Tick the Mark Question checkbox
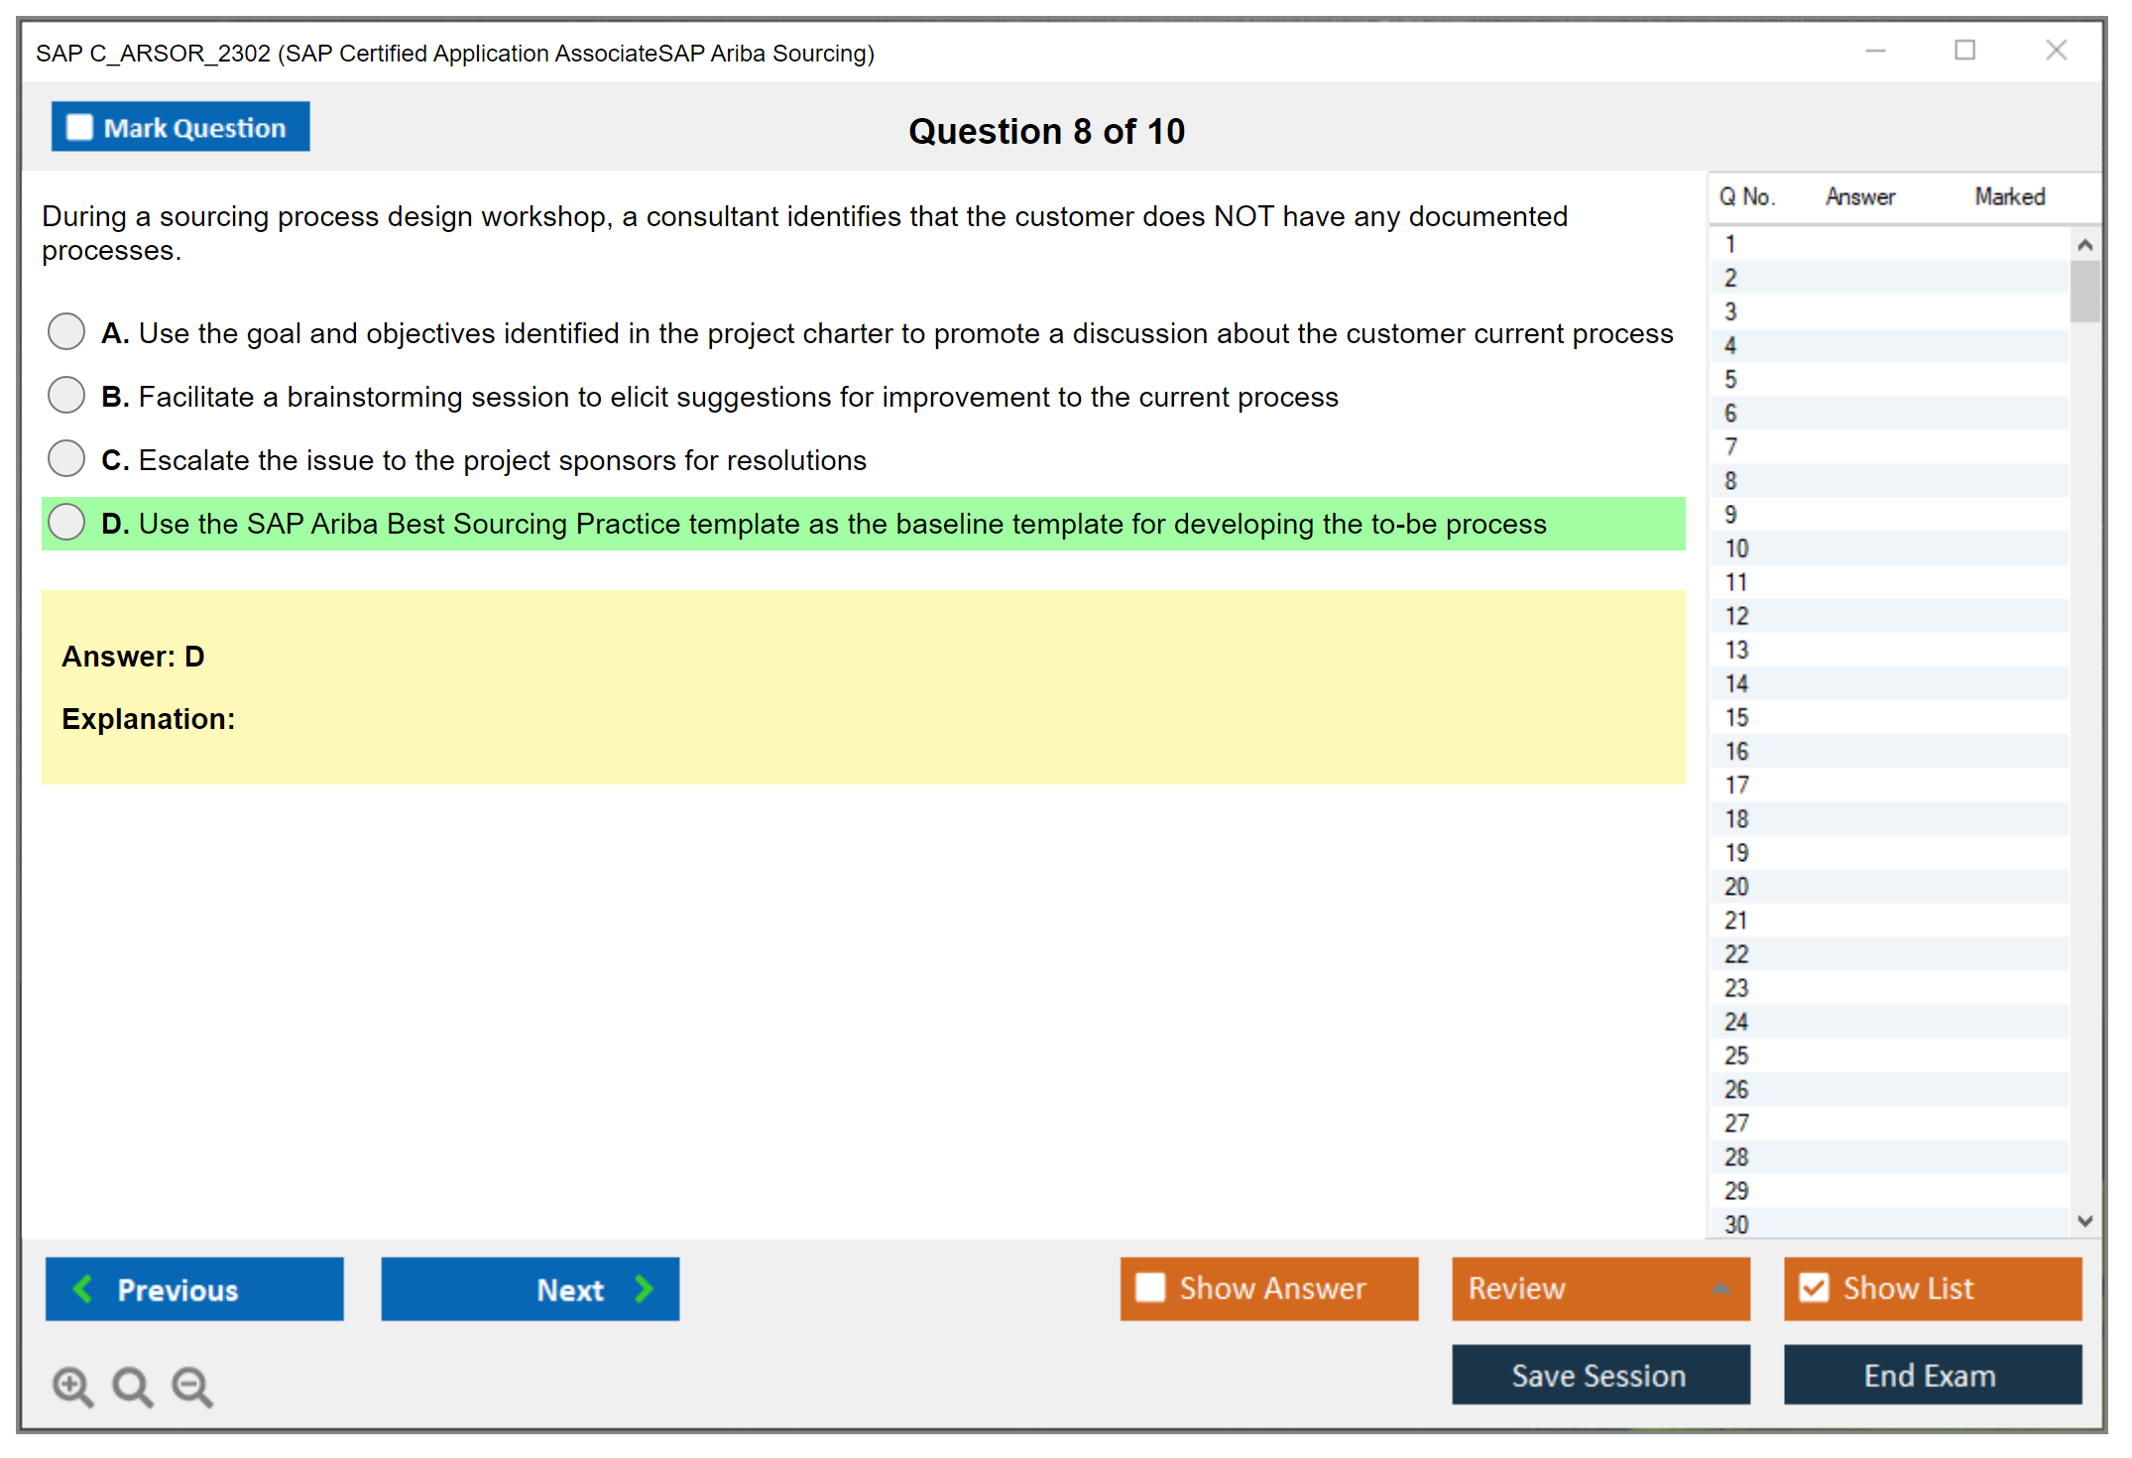 pyautogui.click(x=79, y=127)
